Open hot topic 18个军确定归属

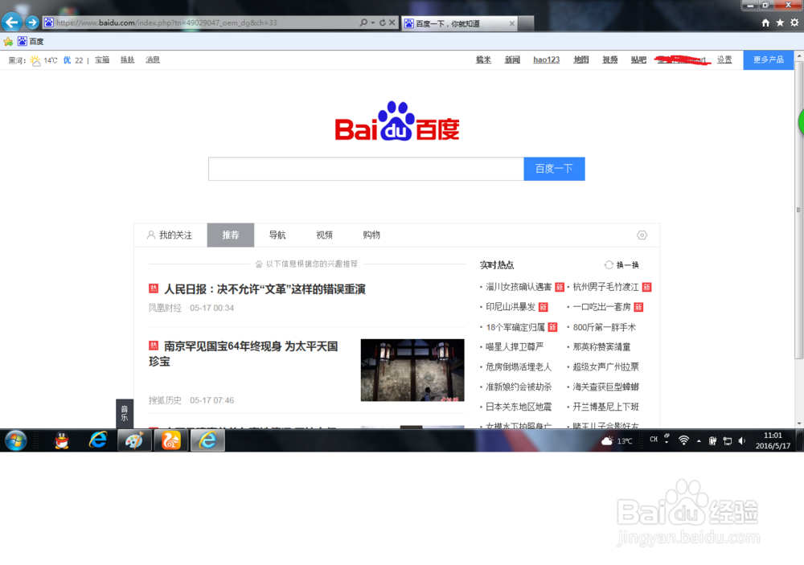point(515,327)
